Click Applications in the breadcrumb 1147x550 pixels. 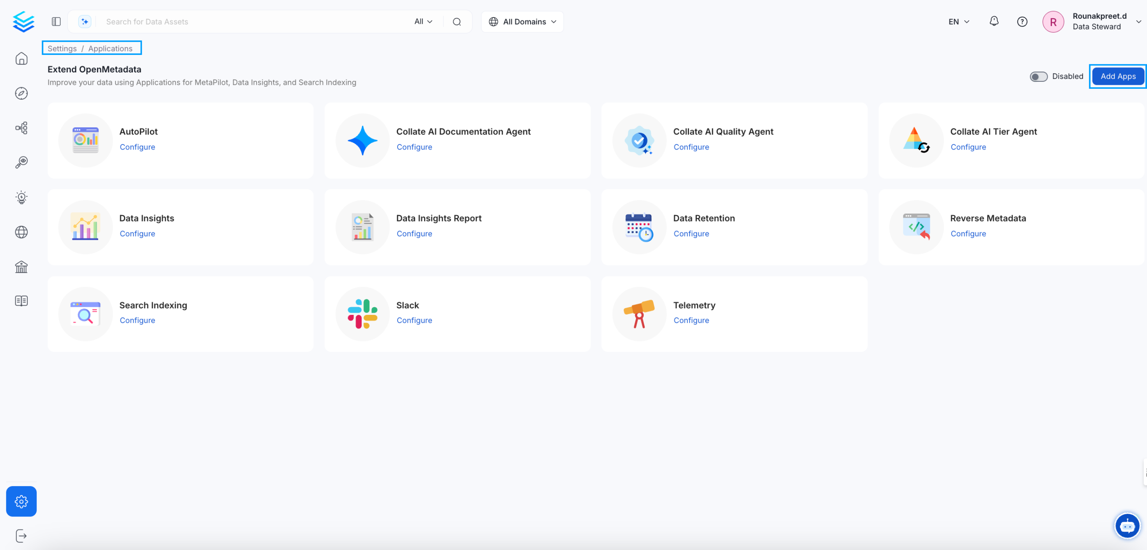point(110,49)
